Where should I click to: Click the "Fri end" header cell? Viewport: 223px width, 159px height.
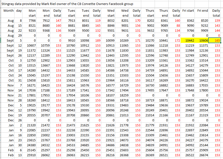click(x=203, y=11)
